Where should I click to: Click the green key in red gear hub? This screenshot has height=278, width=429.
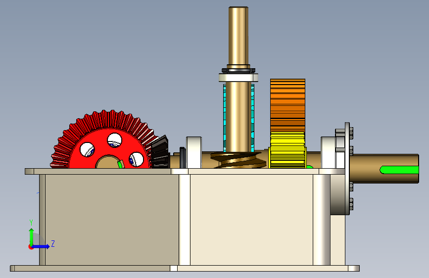(120, 164)
